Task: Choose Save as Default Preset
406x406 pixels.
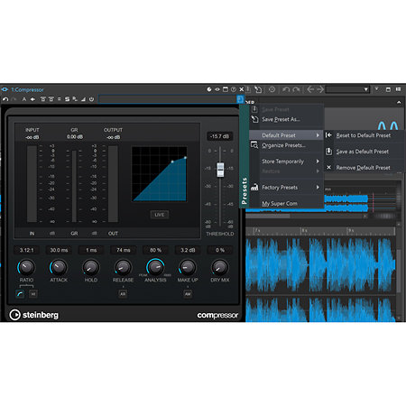Action: pyautogui.click(x=364, y=152)
